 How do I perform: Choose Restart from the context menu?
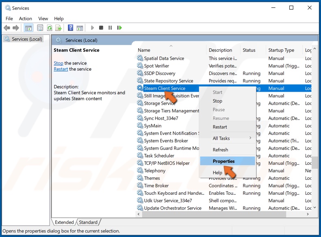tap(220, 127)
